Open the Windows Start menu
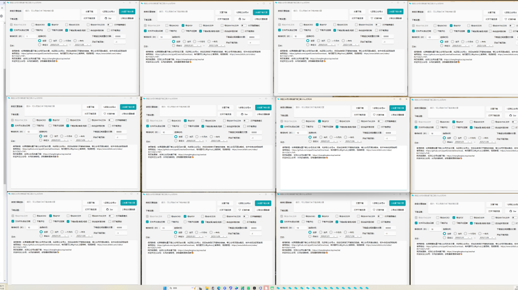The height and width of the screenshot is (290, 518). tap(165, 288)
